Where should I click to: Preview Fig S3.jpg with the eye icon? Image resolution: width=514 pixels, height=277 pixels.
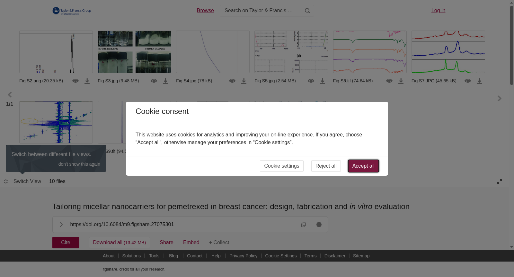(x=154, y=81)
